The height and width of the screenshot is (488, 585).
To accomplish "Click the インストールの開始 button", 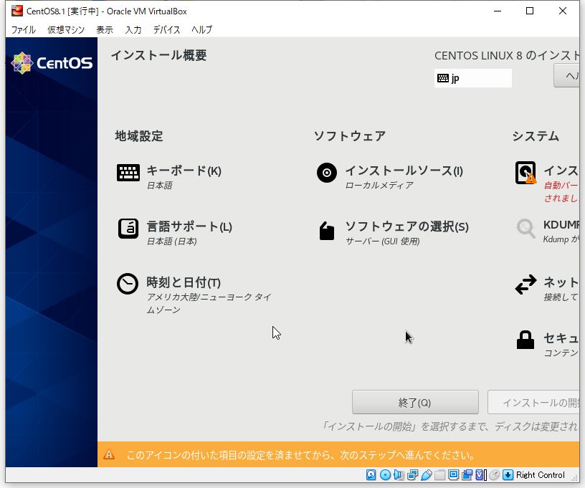I will tap(533, 402).
